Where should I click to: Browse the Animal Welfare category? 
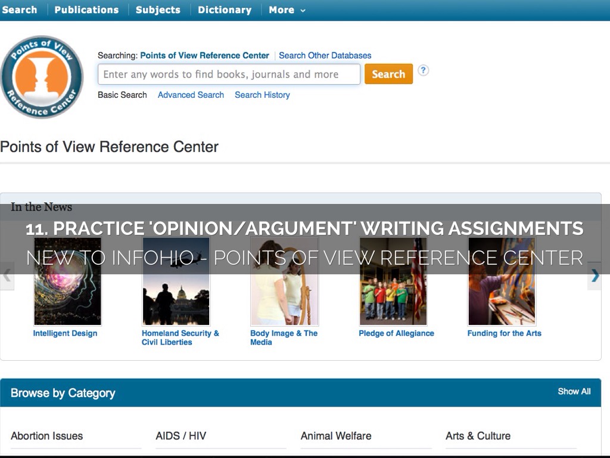(x=336, y=436)
